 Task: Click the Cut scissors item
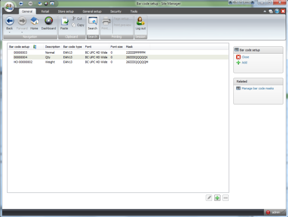point(77,18)
